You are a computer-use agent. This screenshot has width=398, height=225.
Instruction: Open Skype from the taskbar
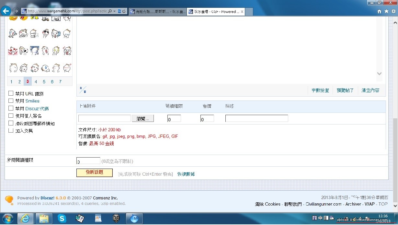62,219
